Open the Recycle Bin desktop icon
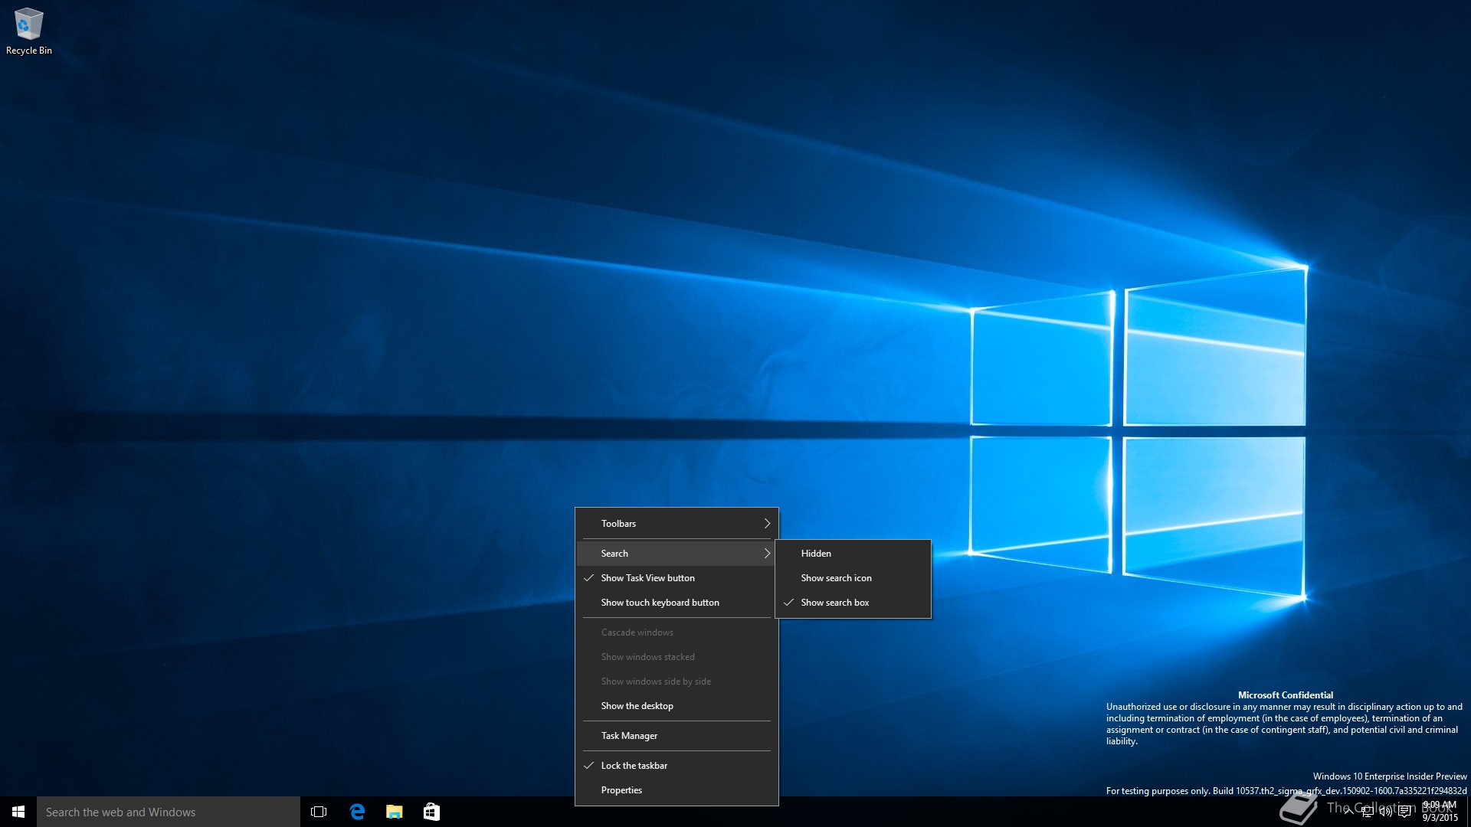1471x827 pixels. [28, 31]
